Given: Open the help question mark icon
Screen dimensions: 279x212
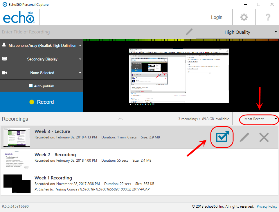Looking at the screenshot, I should (x=268, y=17).
